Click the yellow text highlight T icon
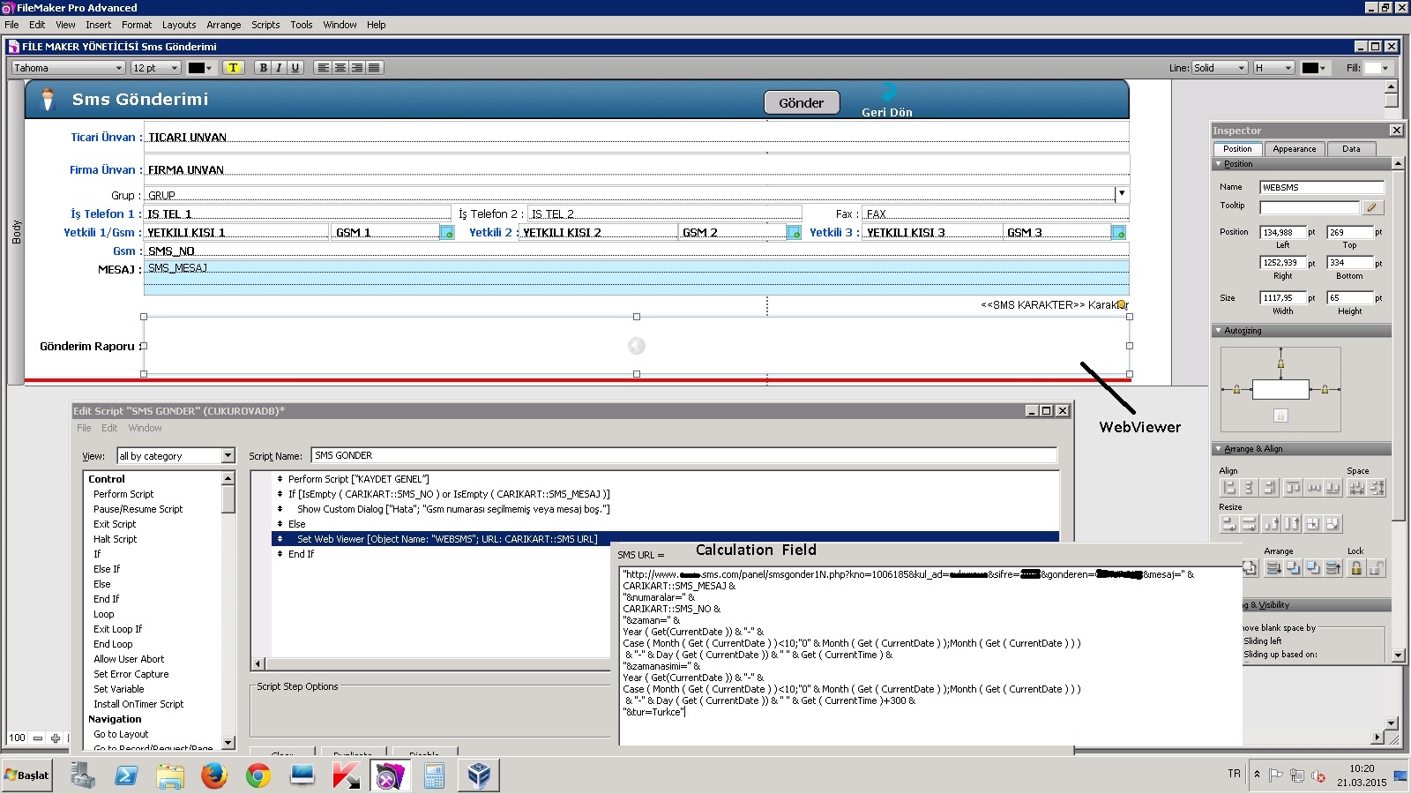 233,68
